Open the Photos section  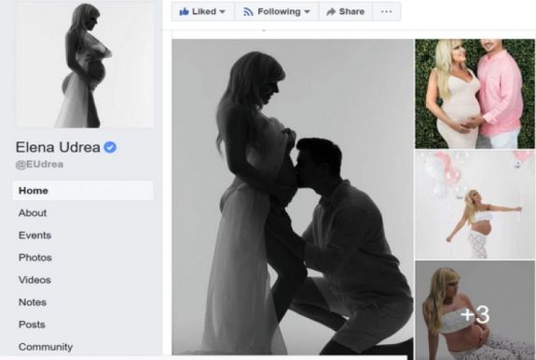pos(35,258)
